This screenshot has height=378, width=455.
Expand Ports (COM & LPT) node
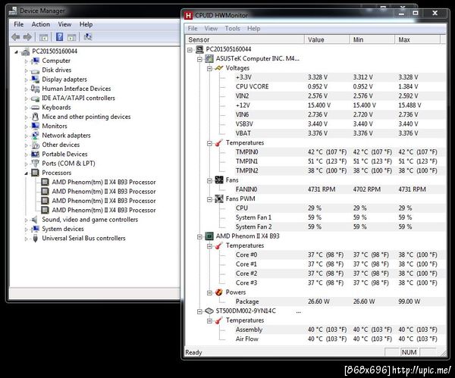(x=26, y=164)
